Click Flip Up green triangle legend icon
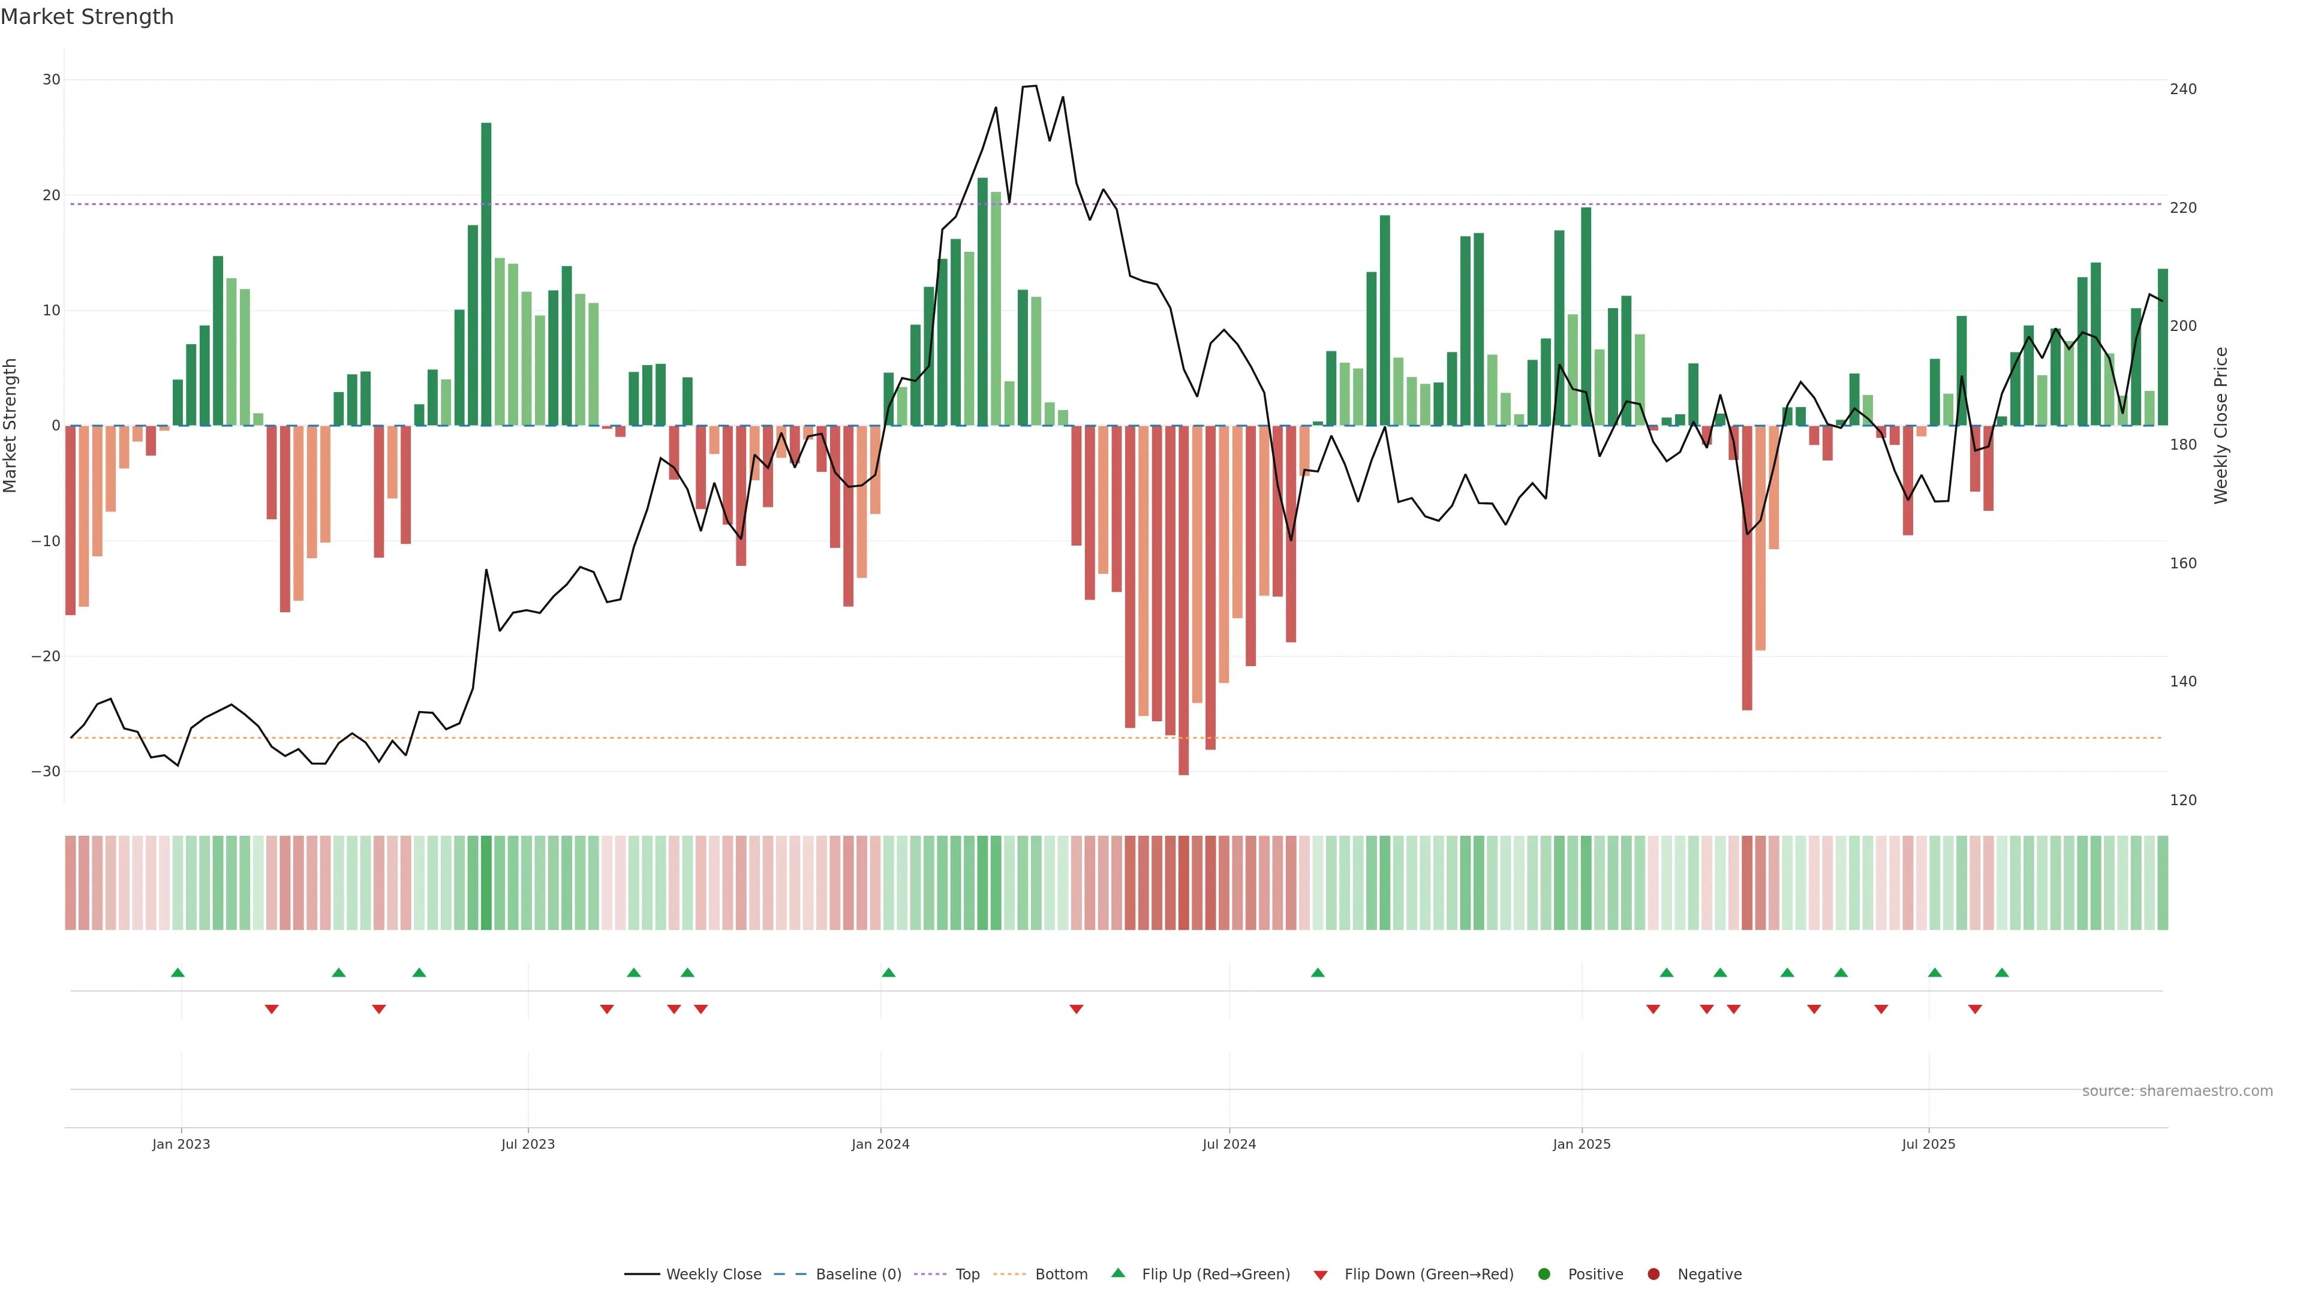The image size is (2303, 1295). pyautogui.click(x=1117, y=1273)
